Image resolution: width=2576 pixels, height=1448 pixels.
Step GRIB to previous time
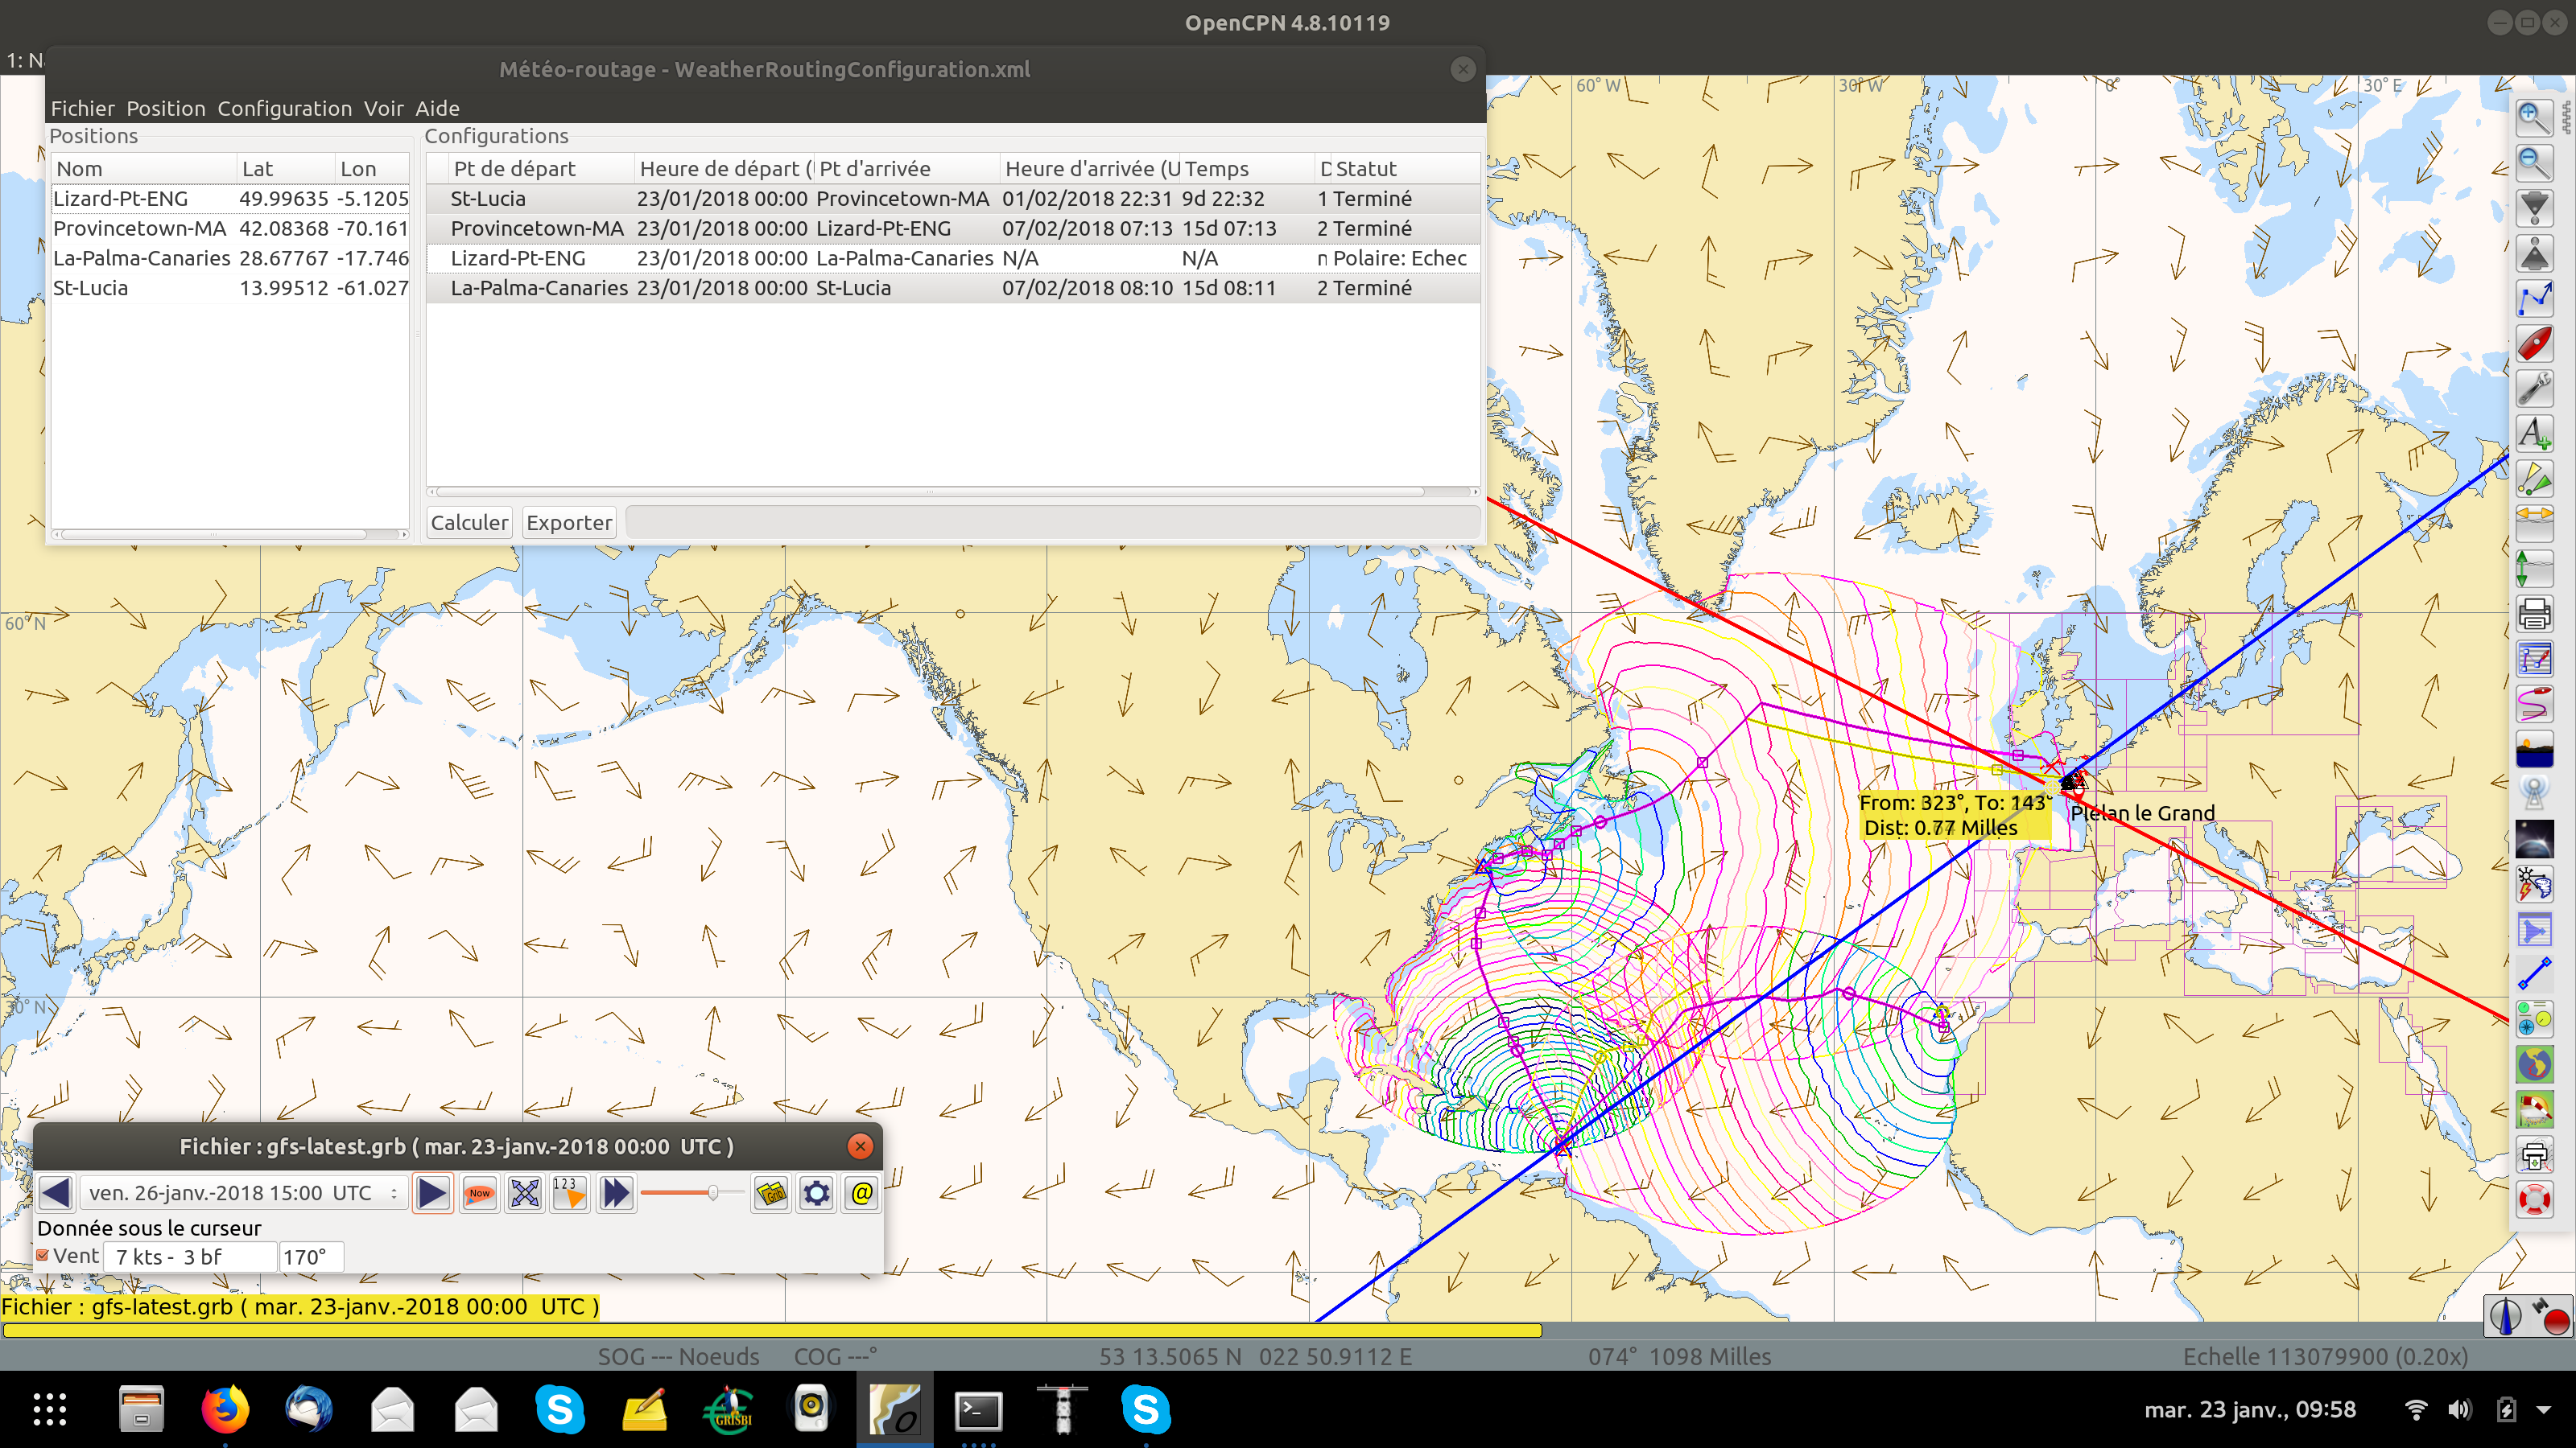tap(56, 1192)
